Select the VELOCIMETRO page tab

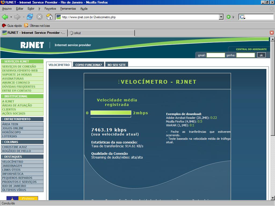click(59, 65)
